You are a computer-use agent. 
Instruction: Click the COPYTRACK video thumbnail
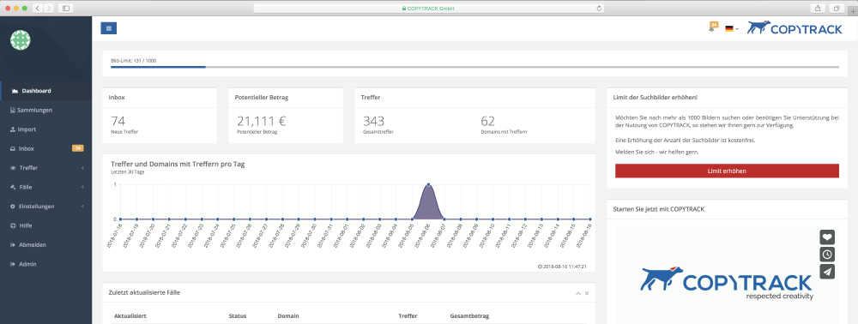click(727, 275)
